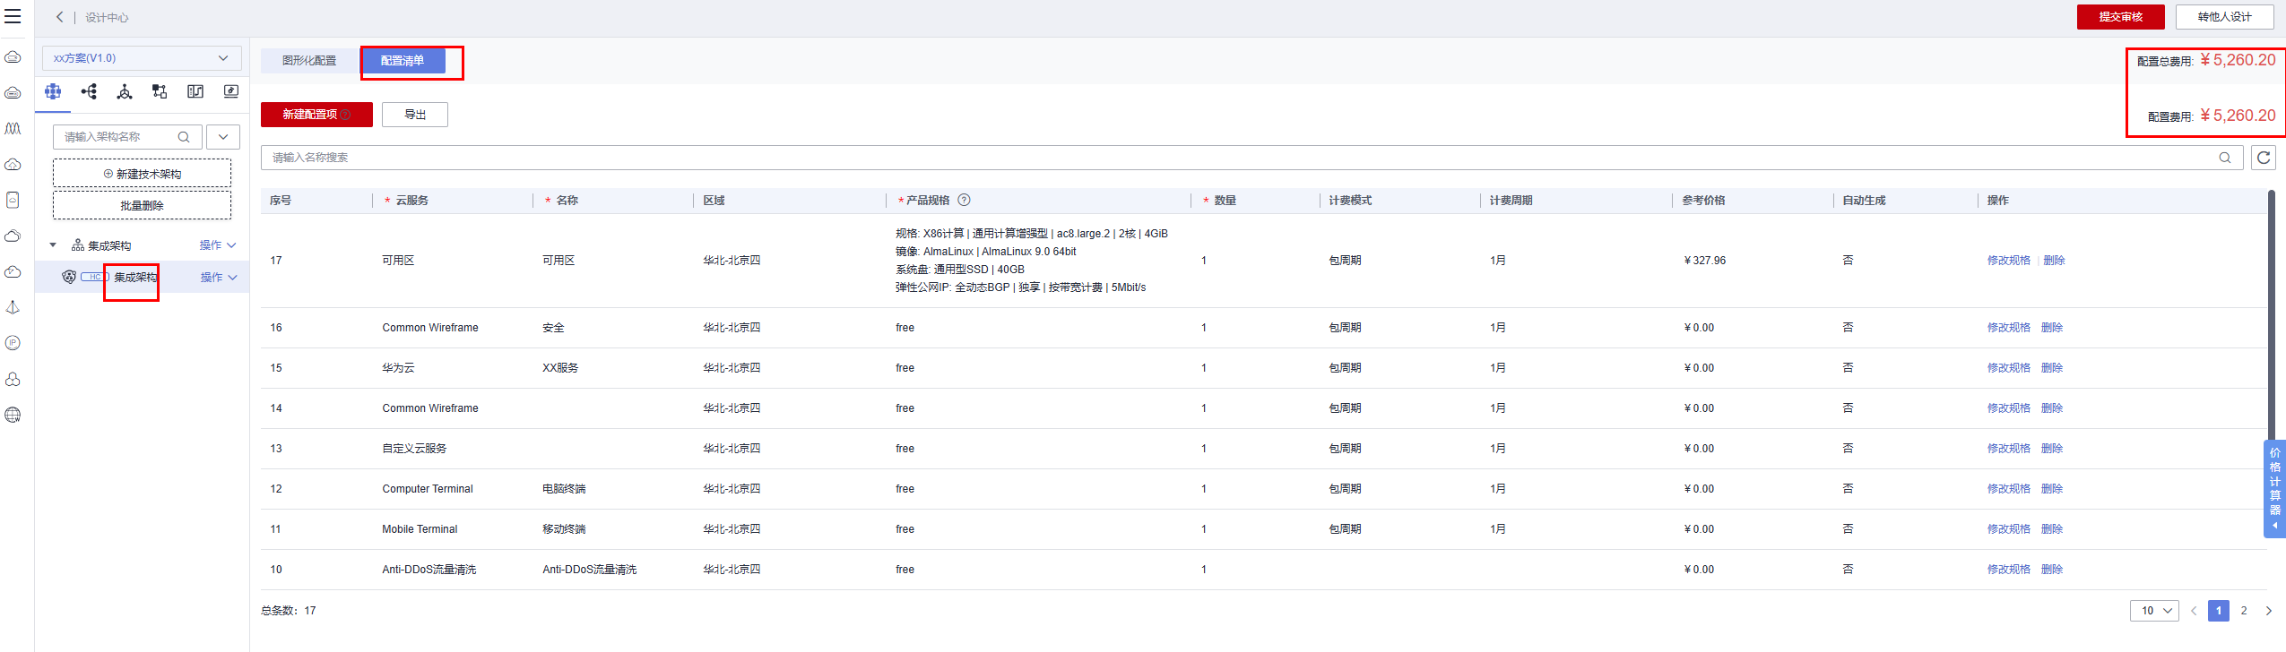Select page 1 in pagination
The image size is (2286, 652).
tap(2219, 611)
